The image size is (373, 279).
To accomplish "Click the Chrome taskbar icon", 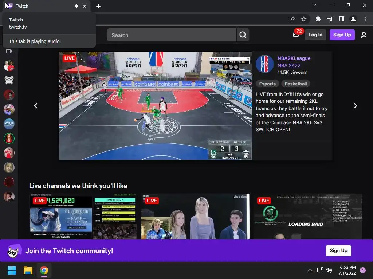I will tap(44, 270).
